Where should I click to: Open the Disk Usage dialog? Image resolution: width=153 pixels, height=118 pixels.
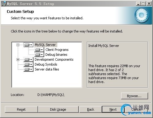58,109
